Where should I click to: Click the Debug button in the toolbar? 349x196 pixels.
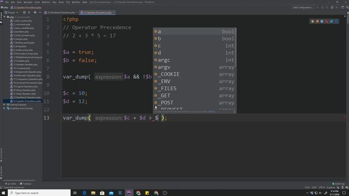(322, 7)
